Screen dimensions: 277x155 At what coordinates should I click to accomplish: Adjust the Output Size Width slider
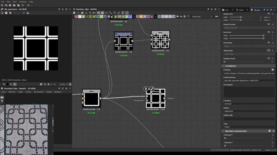241,17
